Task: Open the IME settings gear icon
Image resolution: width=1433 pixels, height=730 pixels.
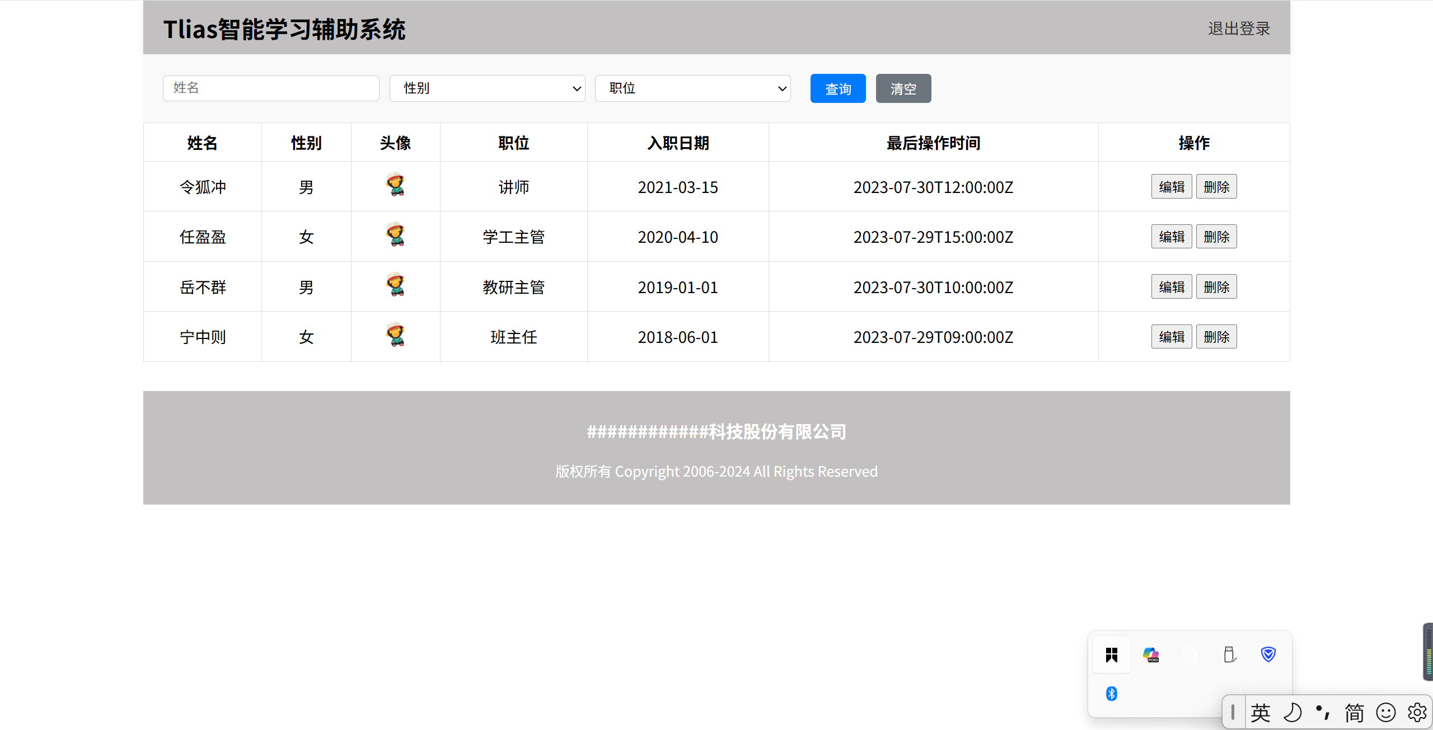Action: coord(1417,713)
